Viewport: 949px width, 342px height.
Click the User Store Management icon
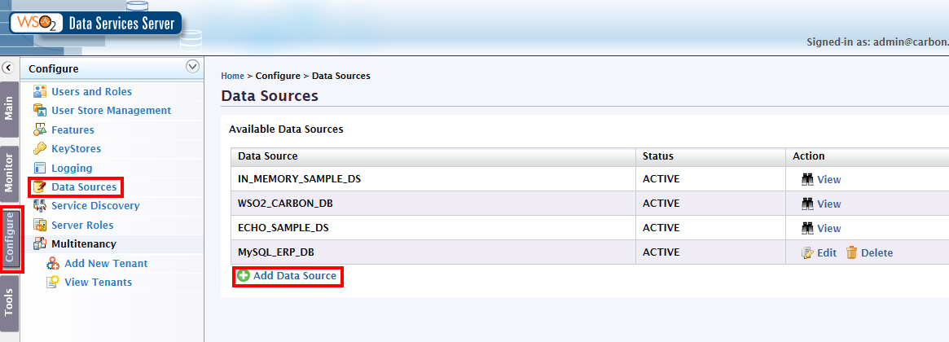40,111
